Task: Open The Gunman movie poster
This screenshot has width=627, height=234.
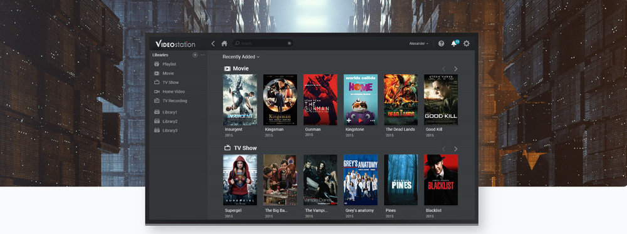Action: (320, 100)
